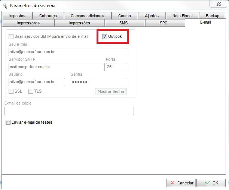
Task: Open the Backup tab
Action: click(x=212, y=16)
